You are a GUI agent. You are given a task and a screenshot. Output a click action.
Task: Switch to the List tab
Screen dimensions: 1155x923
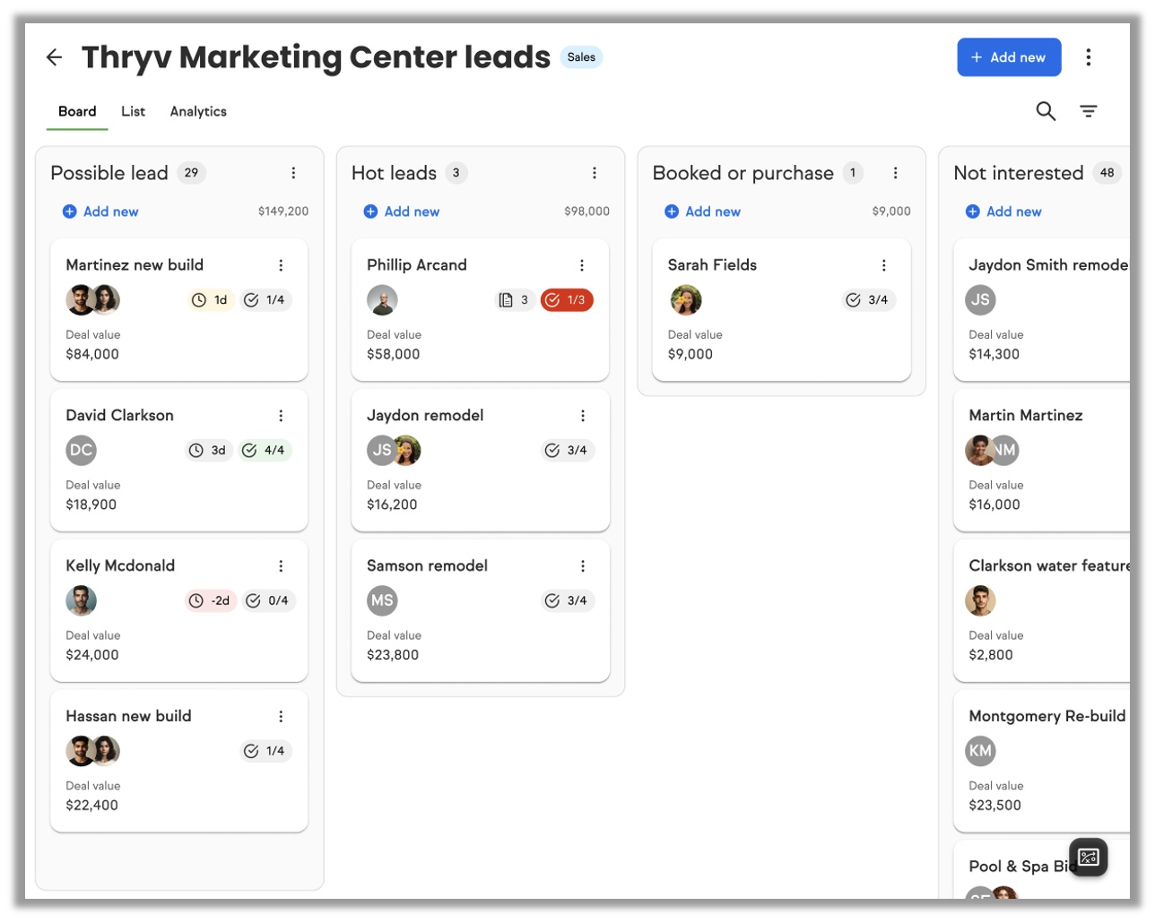coord(133,111)
